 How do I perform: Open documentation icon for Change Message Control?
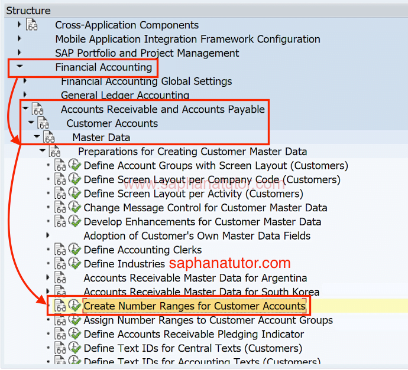tap(60, 207)
